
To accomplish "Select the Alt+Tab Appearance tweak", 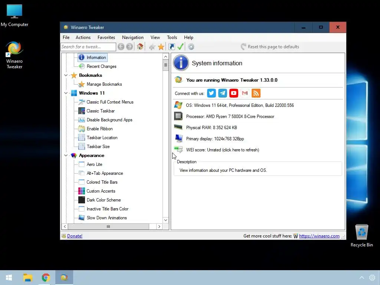I will click(x=101, y=173).
